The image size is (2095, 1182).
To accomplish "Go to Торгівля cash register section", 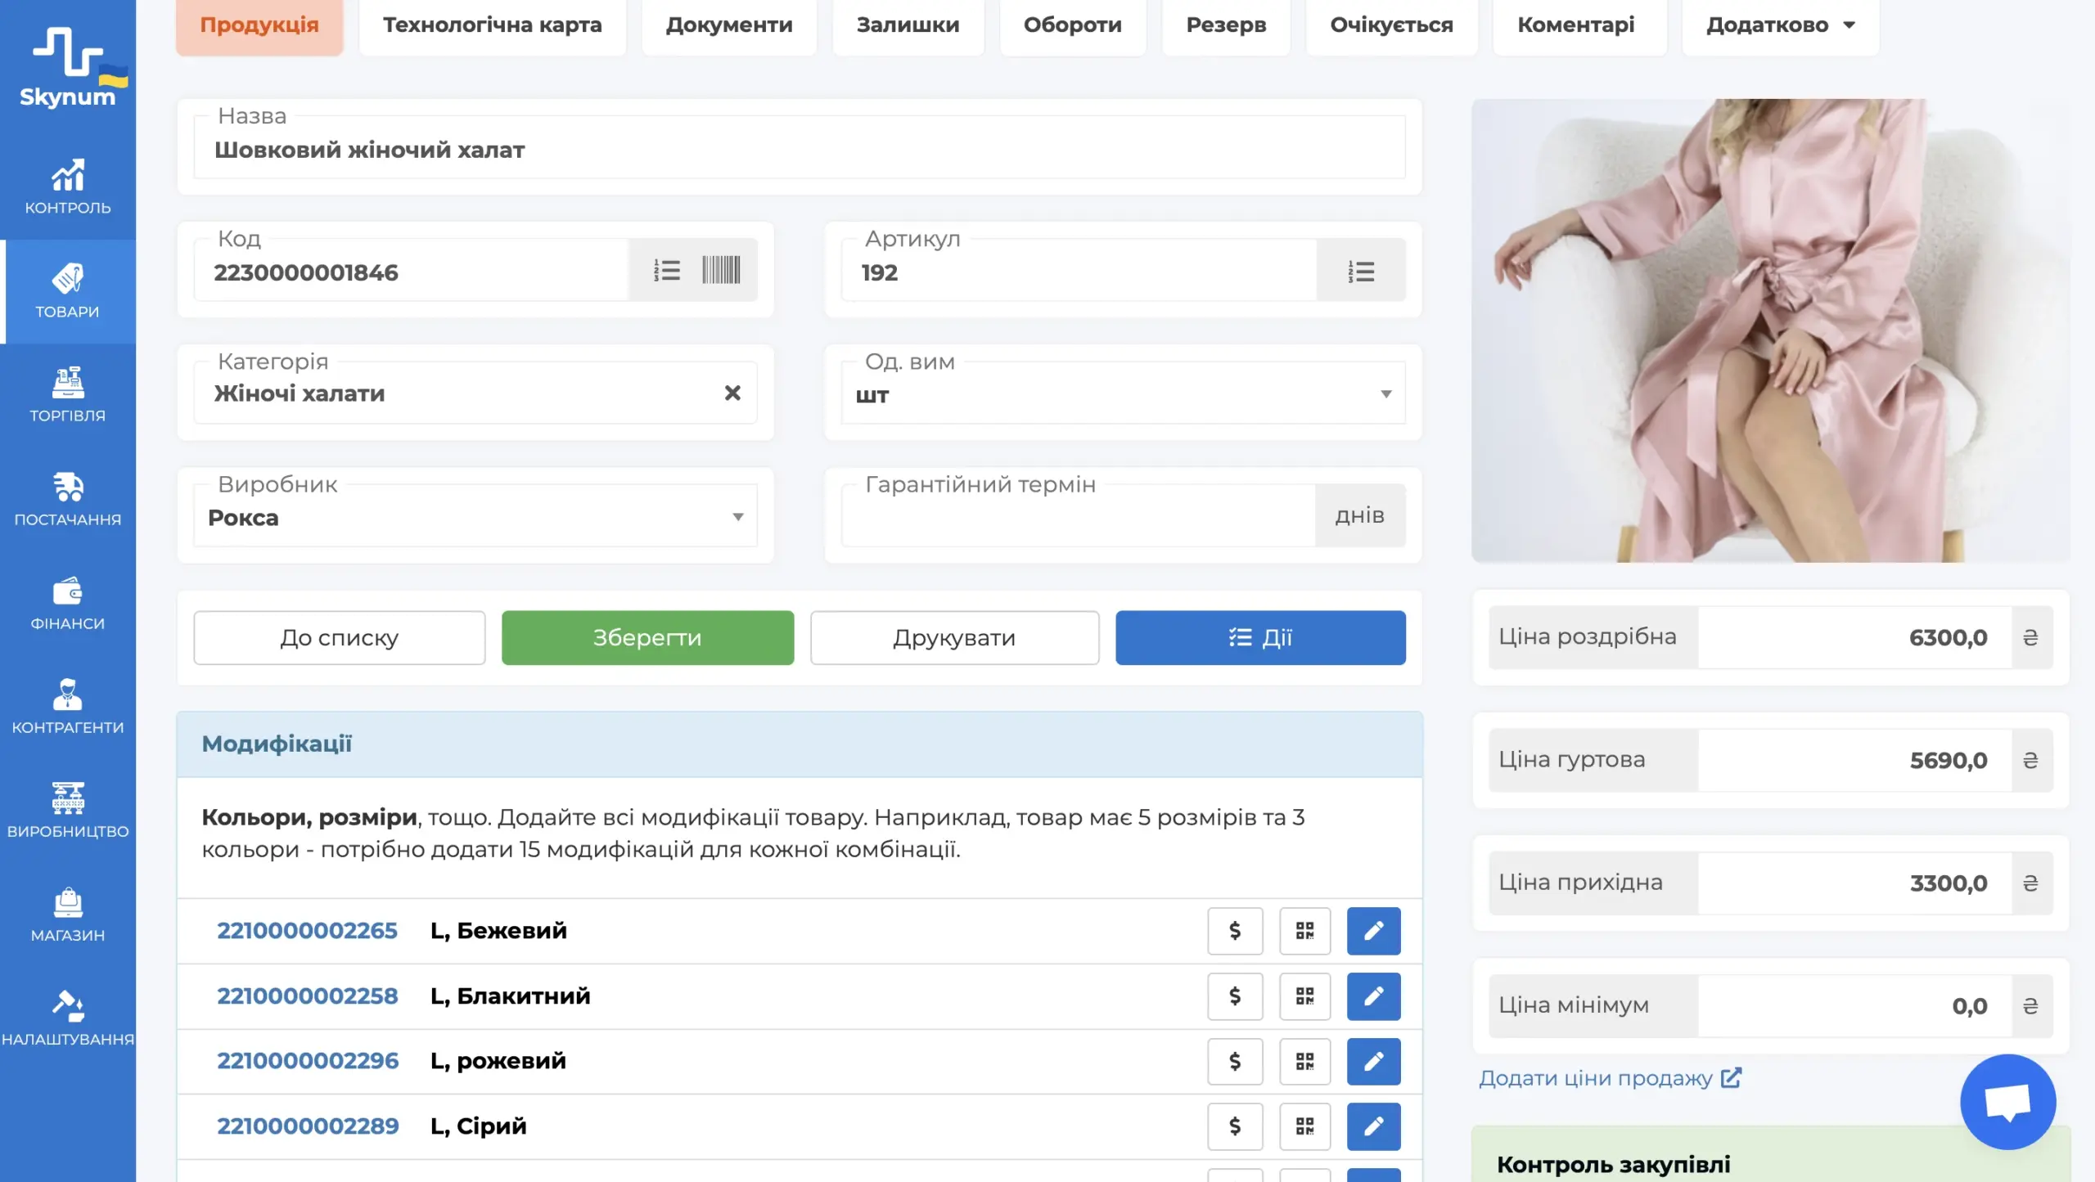I will (x=67, y=394).
